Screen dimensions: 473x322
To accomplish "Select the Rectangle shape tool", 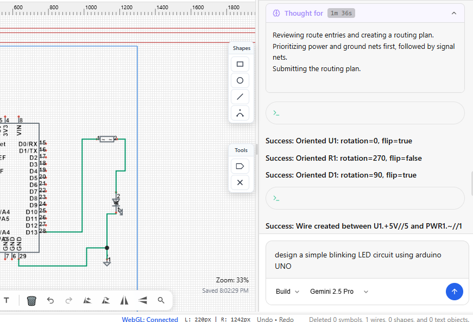I will pyautogui.click(x=239, y=64).
